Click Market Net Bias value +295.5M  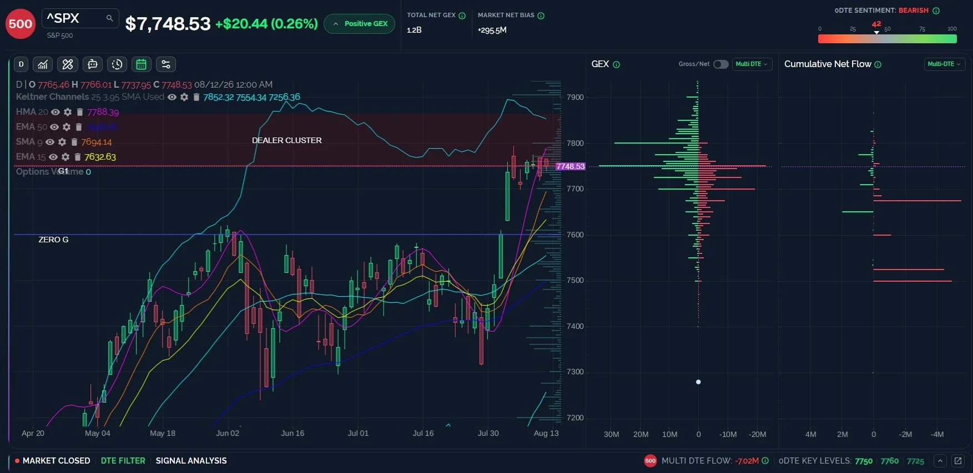pos(492,30)
